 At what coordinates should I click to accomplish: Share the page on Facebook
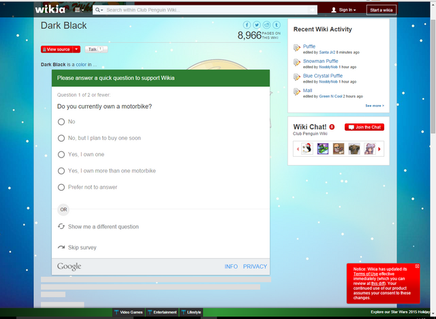(x=247, y=25)
